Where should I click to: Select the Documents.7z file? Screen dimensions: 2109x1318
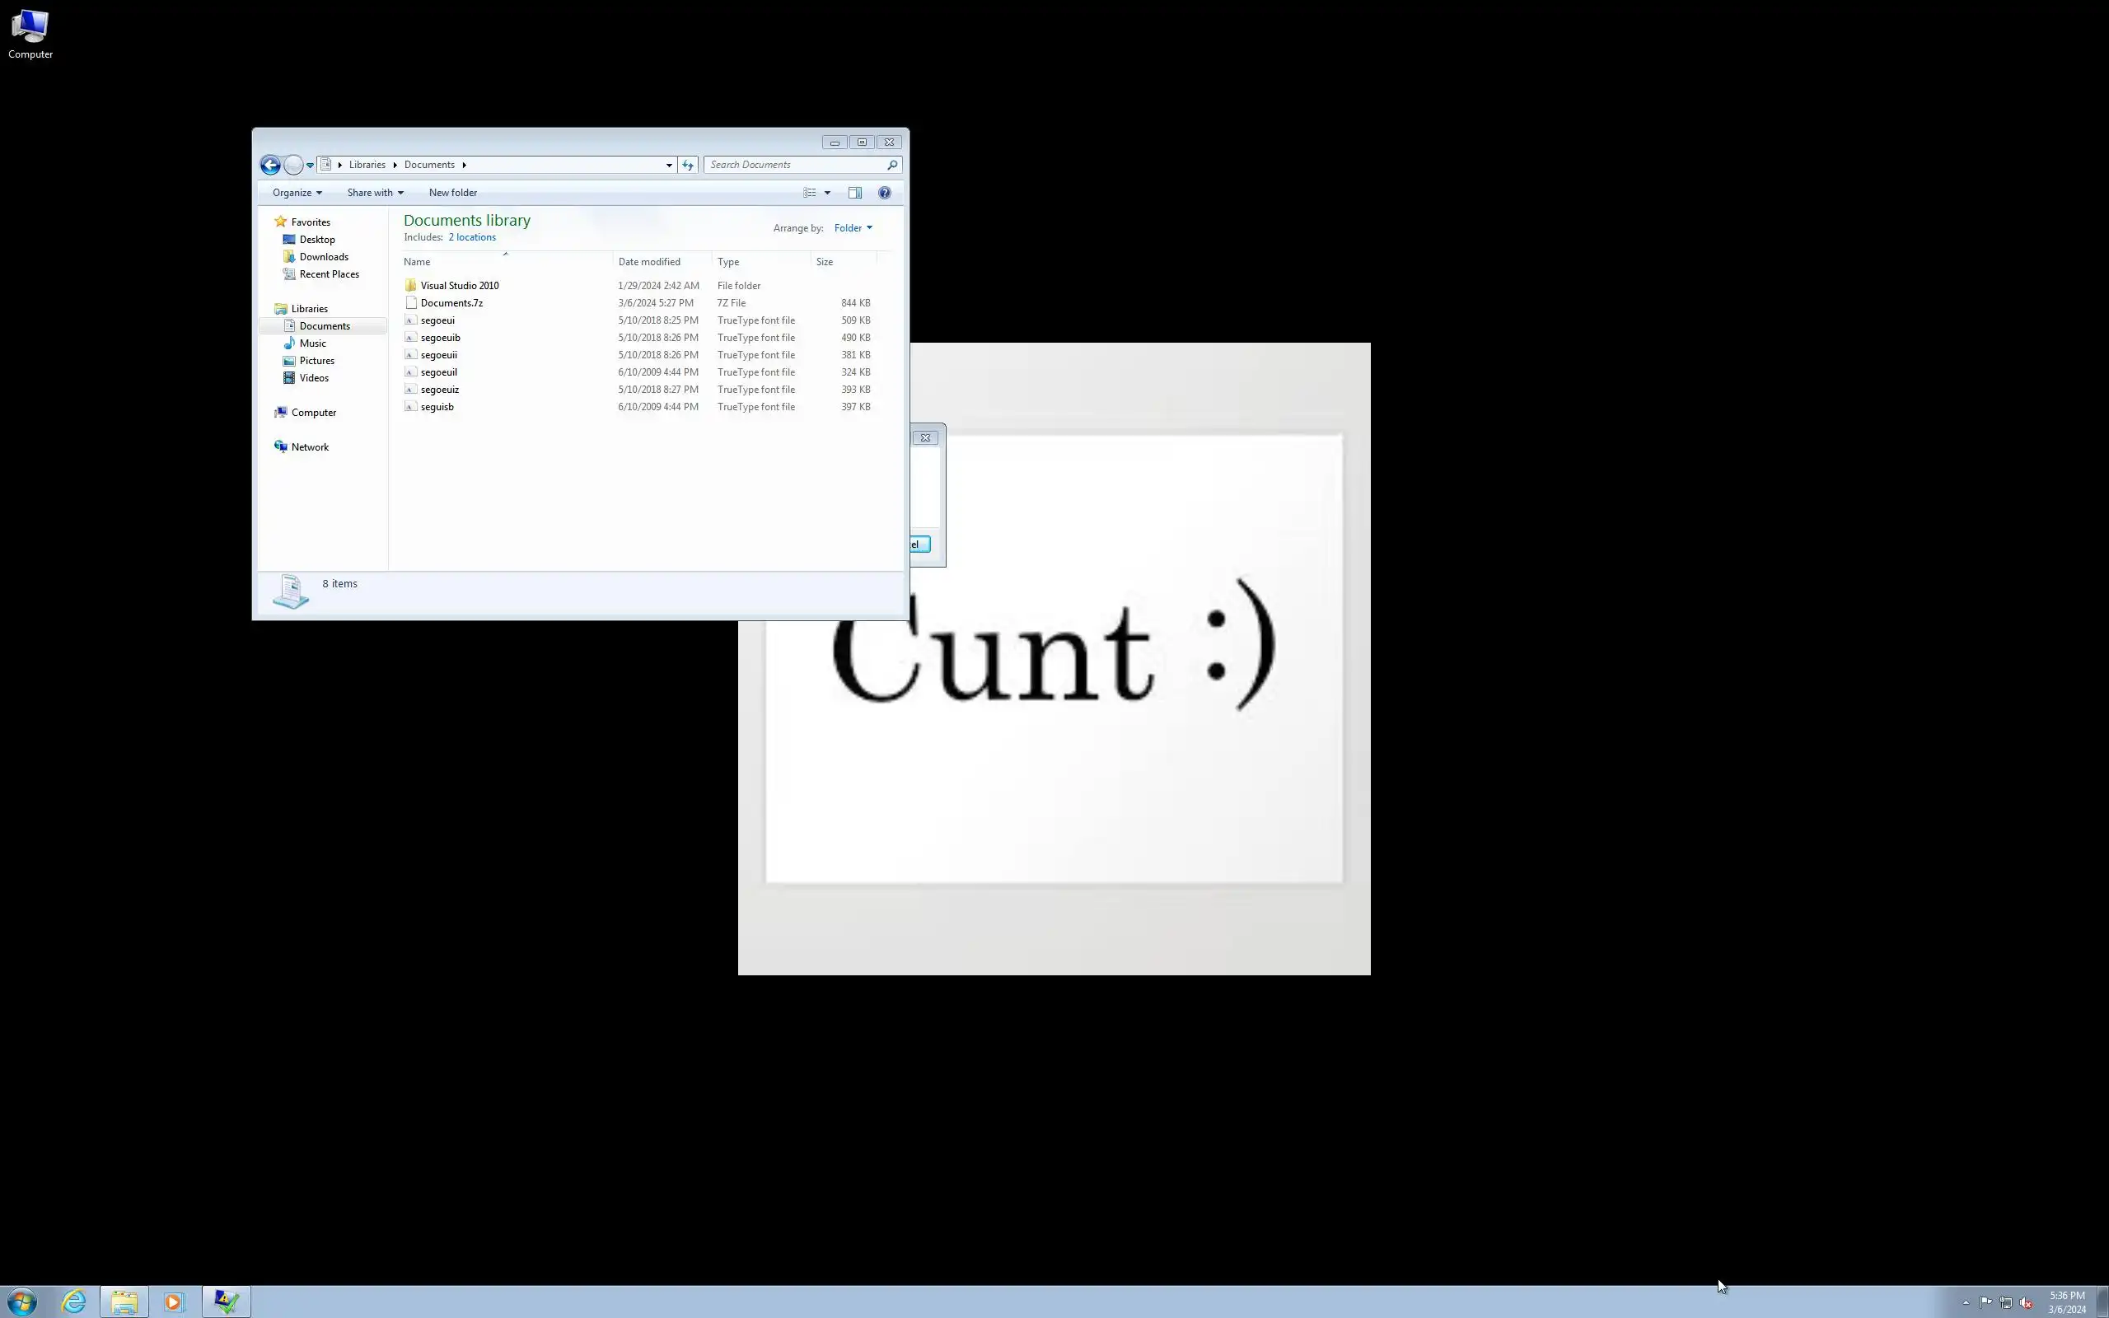[451, 303]
